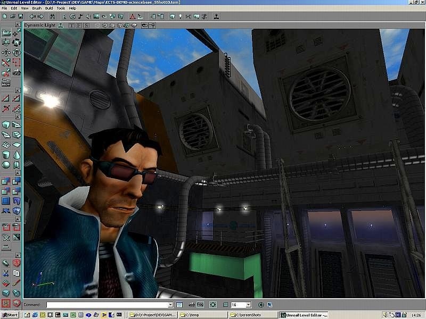Open the Texture browser picture icon
Screen dimensions: 426x319
[96, 16]
